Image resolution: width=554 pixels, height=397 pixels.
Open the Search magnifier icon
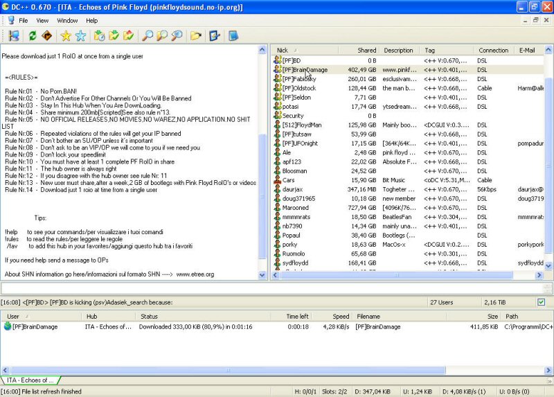(x=148, y=35)
